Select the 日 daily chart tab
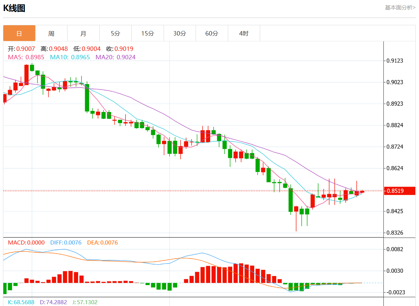 point(19,33)
